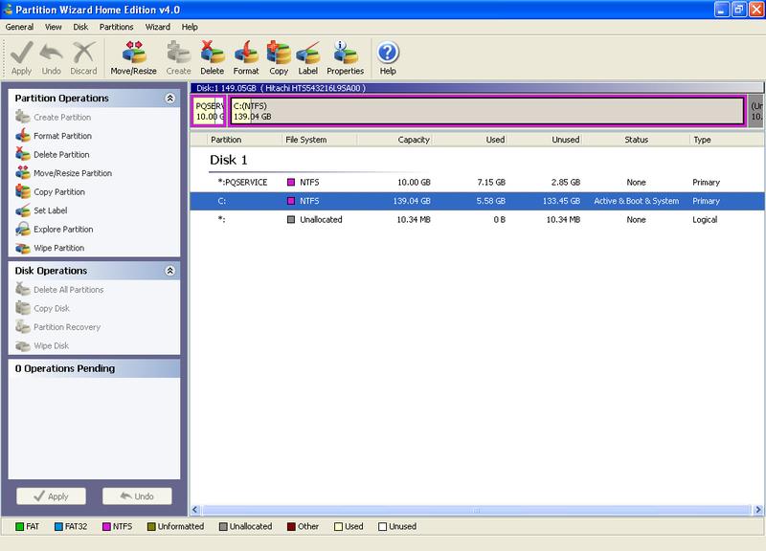This screenshot has height=551, width=766.
Task: Choose Delete Partition in side panel
Action: pyautogui.click(x=53, y=154)
